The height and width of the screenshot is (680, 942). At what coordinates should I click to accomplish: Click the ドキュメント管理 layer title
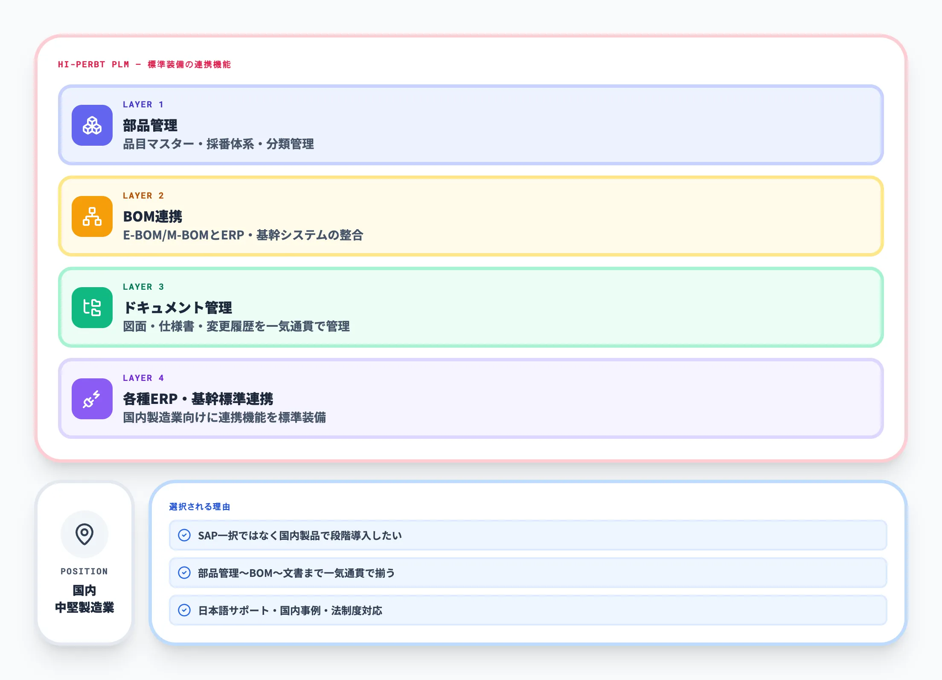pos(177,308)
